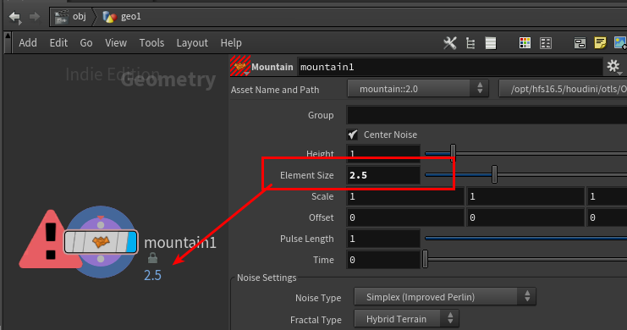Click the mountain1 node output connector
The height and width of the screenshot is (330, 627).
tap(101, 259)
